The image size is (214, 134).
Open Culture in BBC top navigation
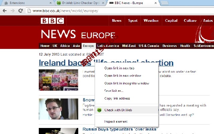[x=190, y=21]
